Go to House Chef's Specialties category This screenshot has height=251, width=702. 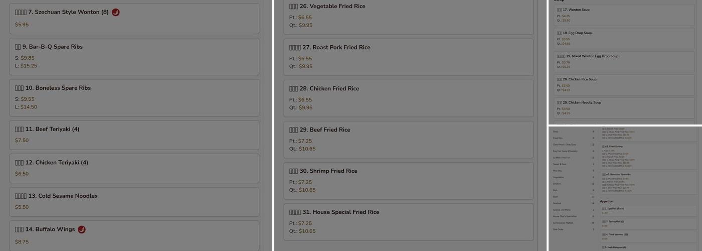click(565, 216)
